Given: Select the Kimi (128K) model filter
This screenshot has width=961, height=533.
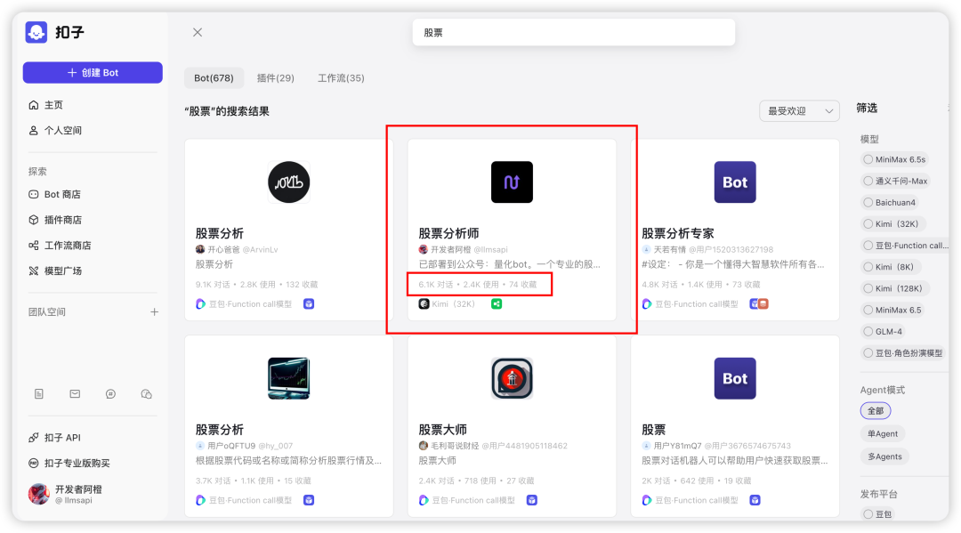Looking at the screenshot, I should tap(895, 288).
